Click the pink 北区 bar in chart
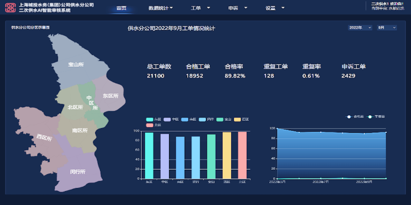 [242, 155]
